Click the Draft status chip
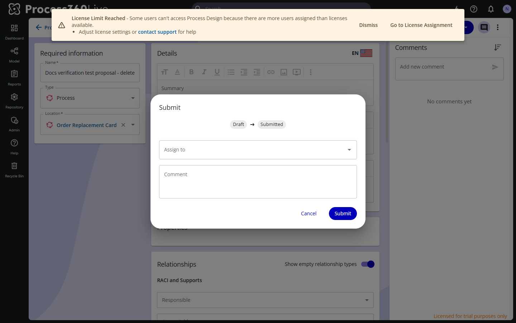 (238, 125)
